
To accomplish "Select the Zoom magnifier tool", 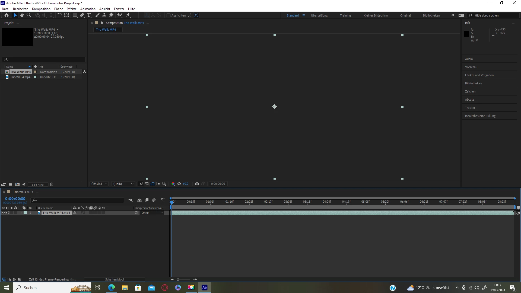I will click(29, 15).
